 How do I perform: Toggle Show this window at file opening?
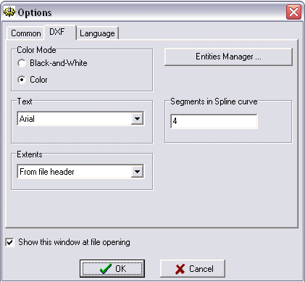coord(9,242)
